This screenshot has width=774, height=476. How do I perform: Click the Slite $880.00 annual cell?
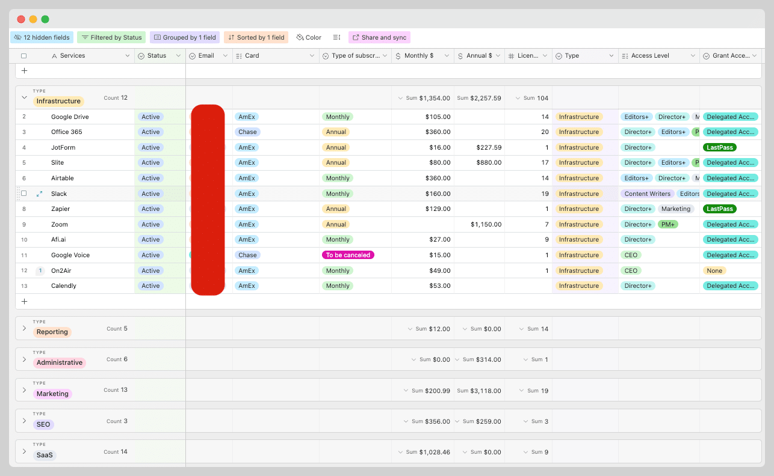[x=479, y=163]
